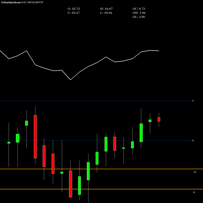Click the high price value H: 34.07

106,9
